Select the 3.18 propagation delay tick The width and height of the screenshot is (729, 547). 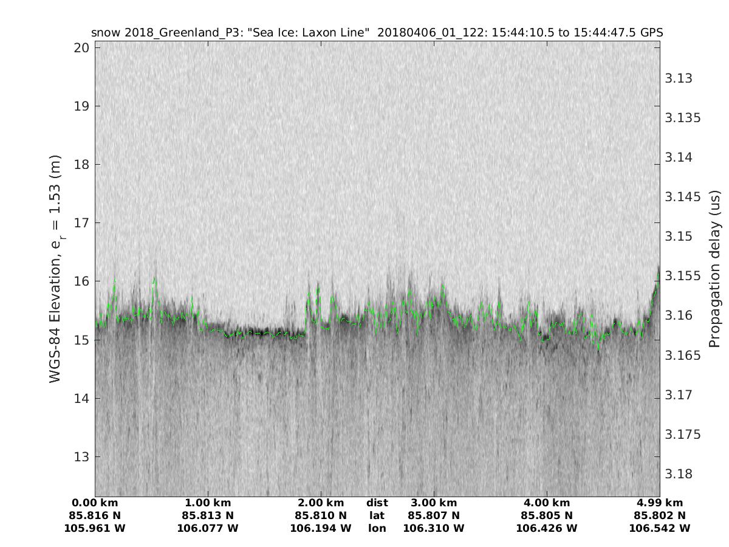tap(679, 473)
